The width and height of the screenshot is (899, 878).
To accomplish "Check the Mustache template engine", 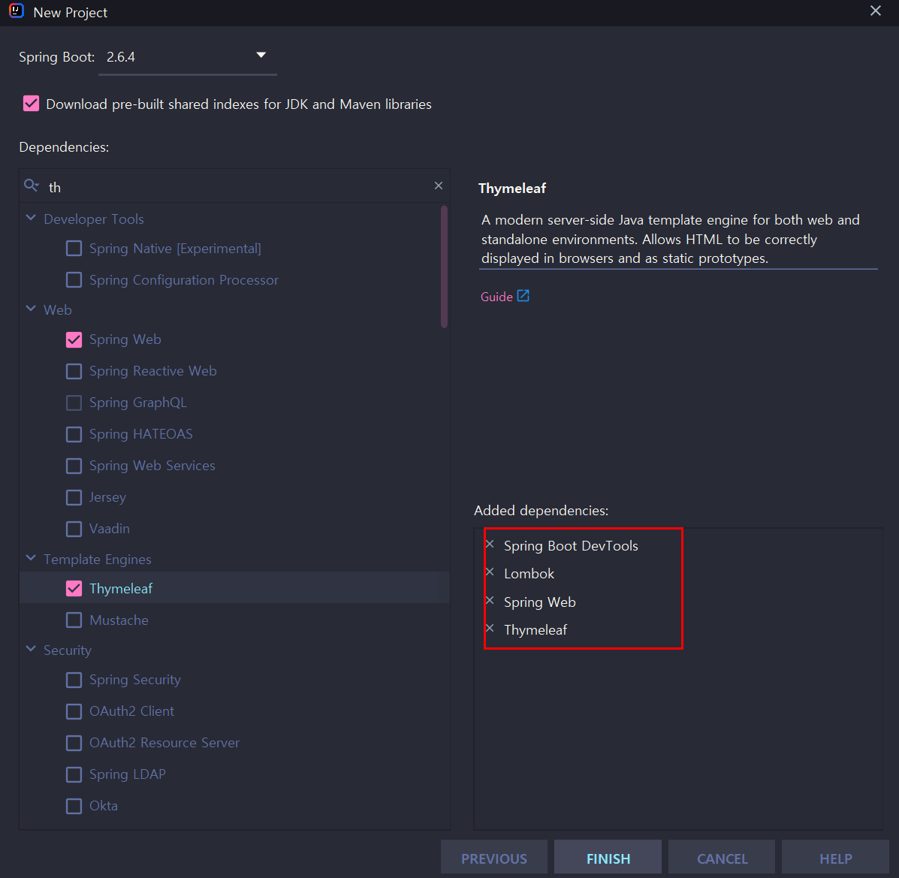I will [74, 620].
